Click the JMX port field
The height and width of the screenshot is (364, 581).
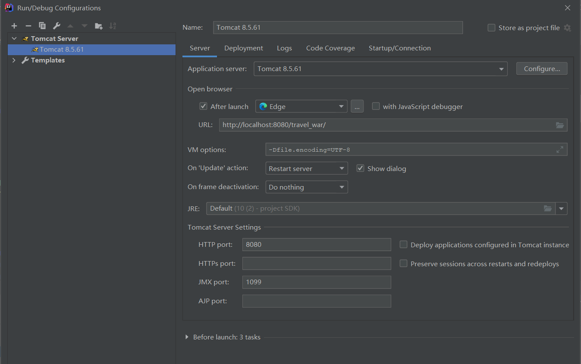click(x=317, y=282)
